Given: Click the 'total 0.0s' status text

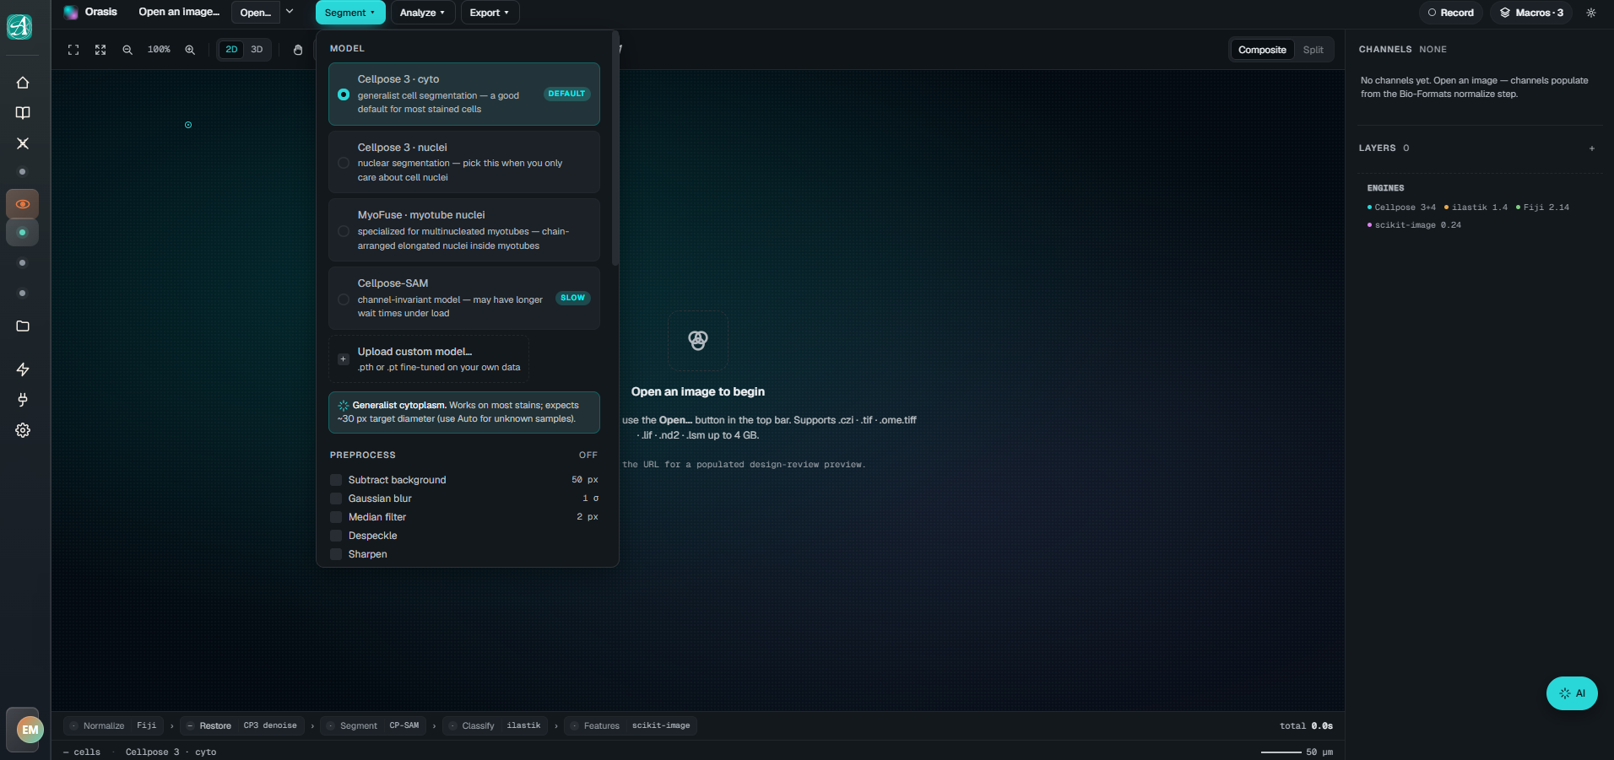Looking at the screenshot, I should tap(1306, 726).
